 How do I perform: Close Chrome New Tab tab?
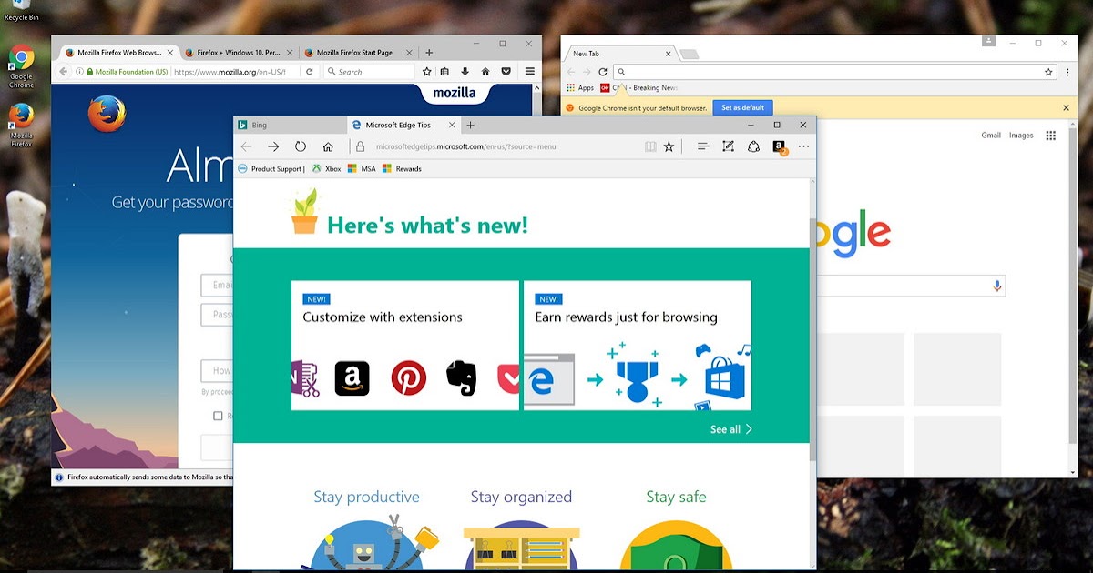point(668,54)
